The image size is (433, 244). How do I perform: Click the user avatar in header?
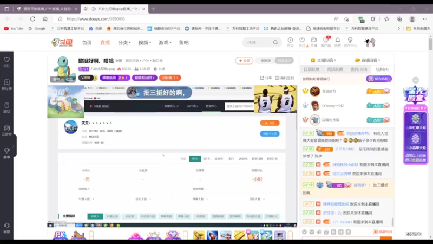[x=370, y=43]
